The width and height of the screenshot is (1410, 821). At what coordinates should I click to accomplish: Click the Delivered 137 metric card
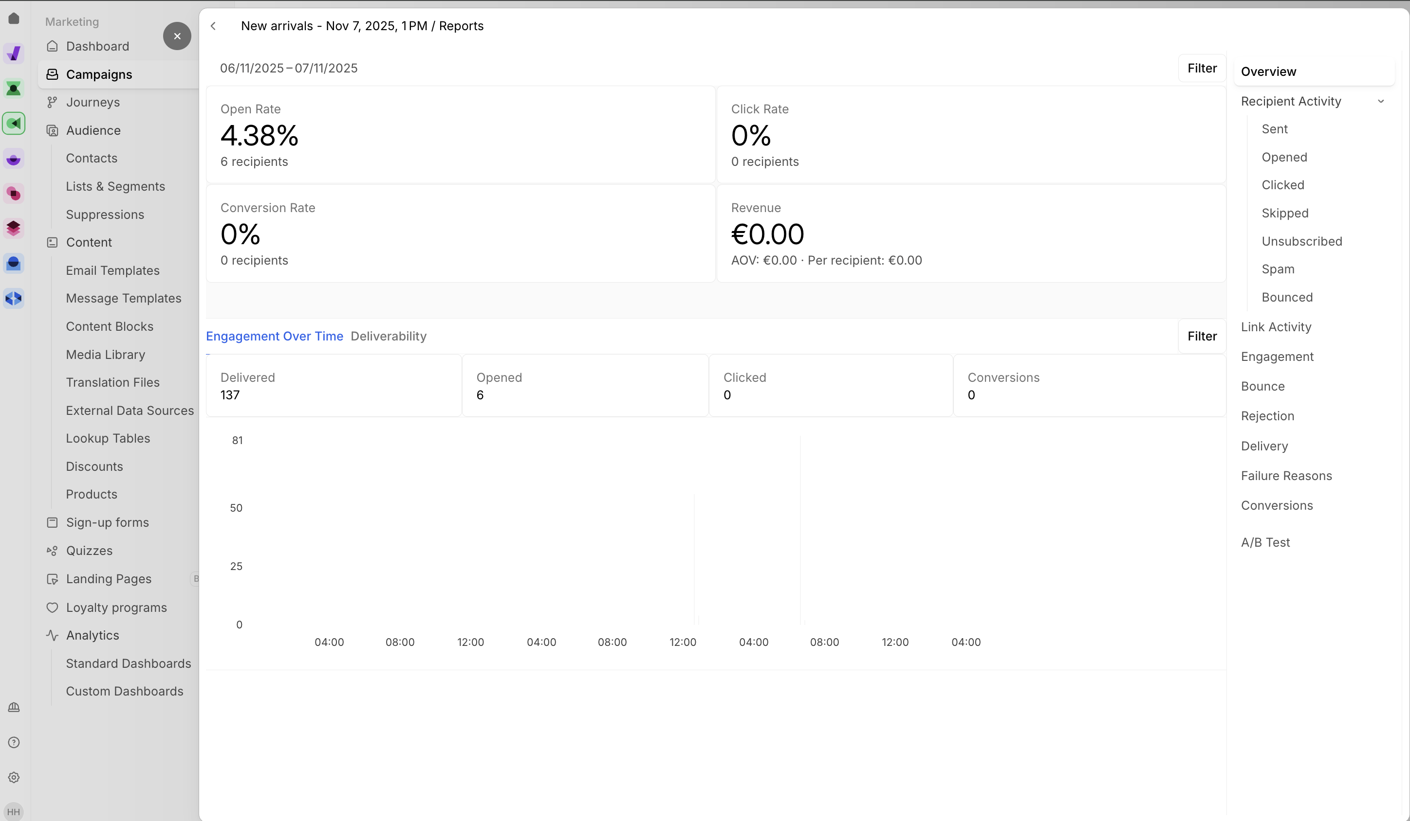tap(334, 386)
